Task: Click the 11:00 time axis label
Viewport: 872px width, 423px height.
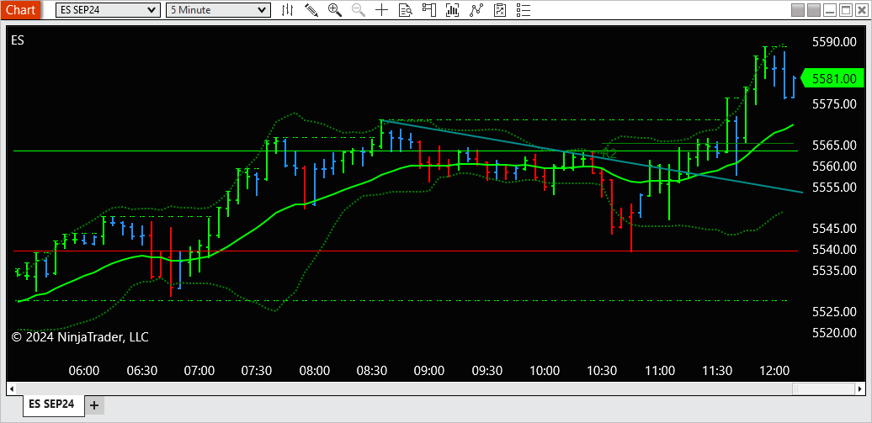Action: click(x=660, y=371)
